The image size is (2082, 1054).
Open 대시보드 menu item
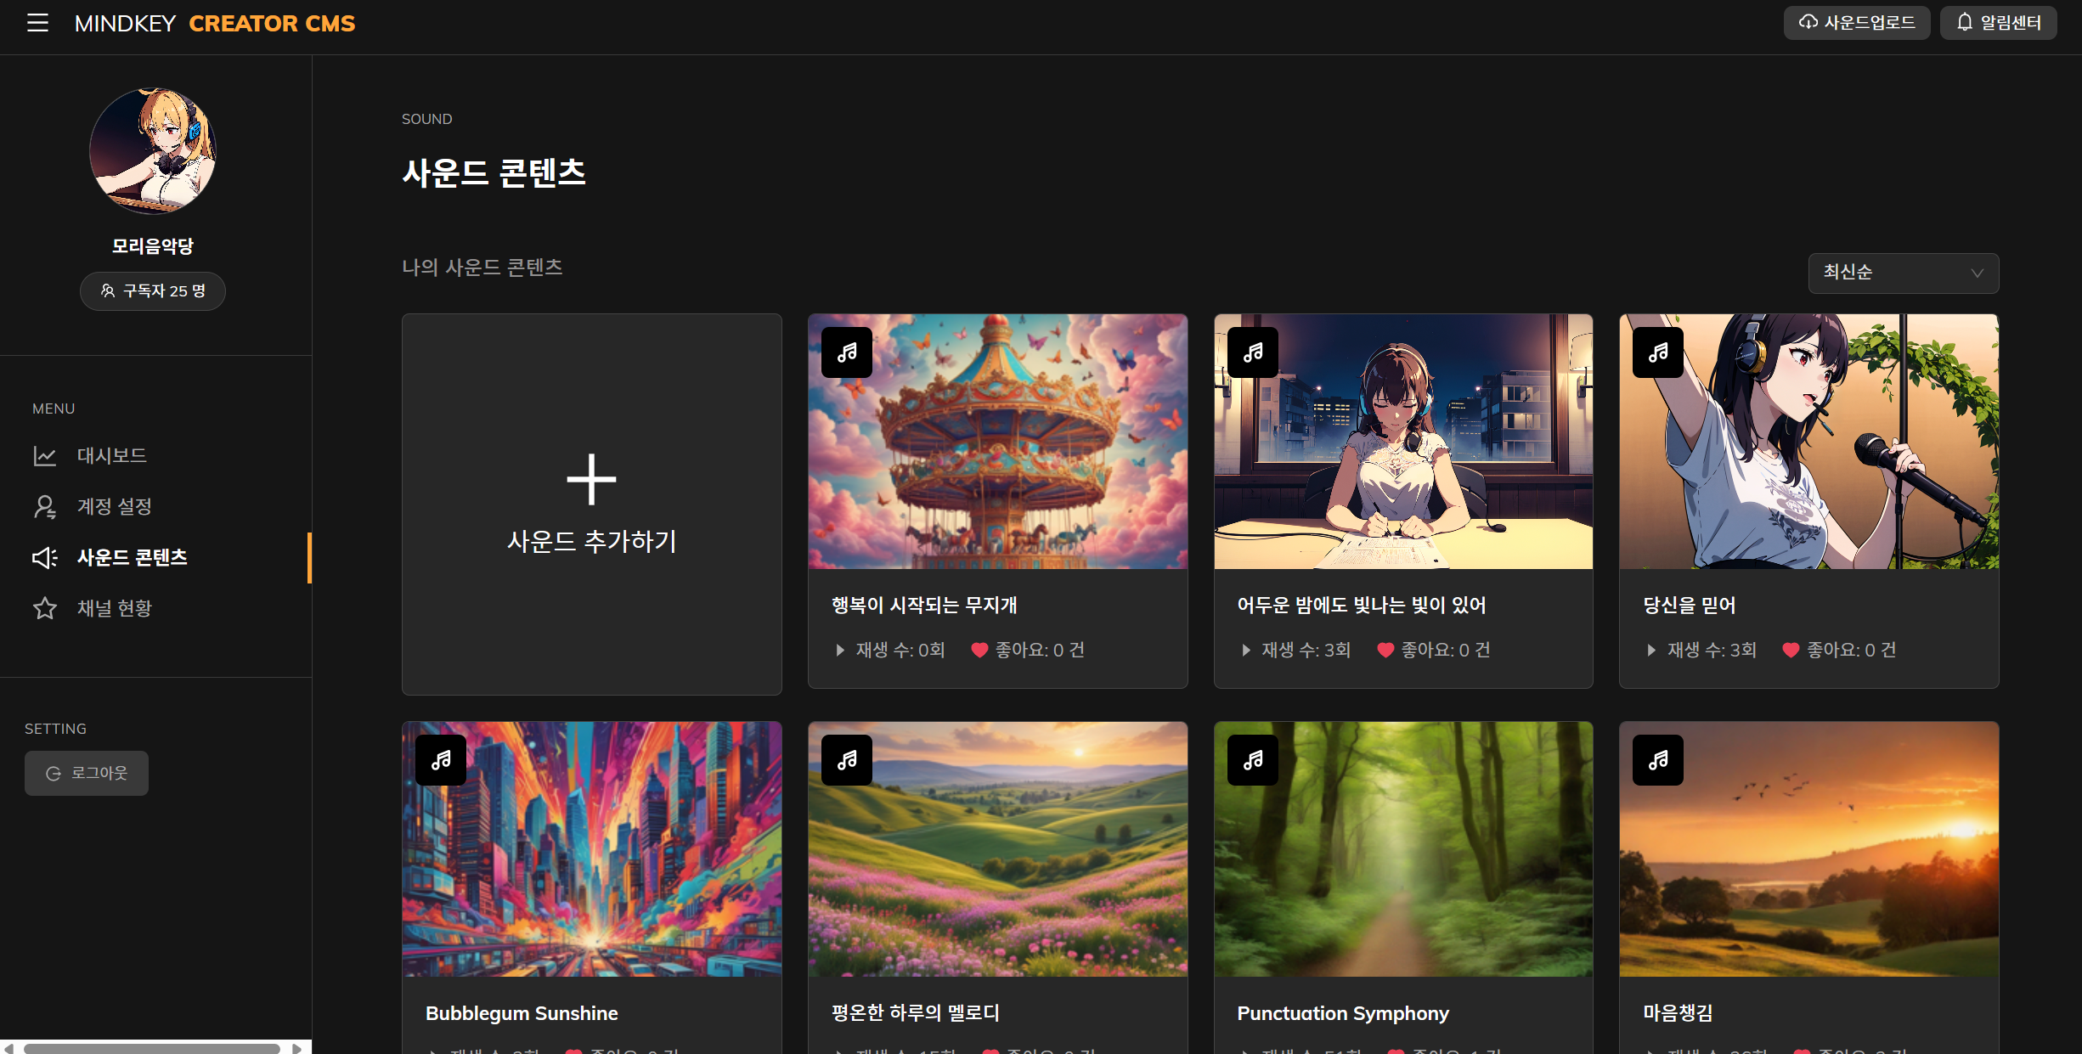pyautogui.click(x=111, y=455)
